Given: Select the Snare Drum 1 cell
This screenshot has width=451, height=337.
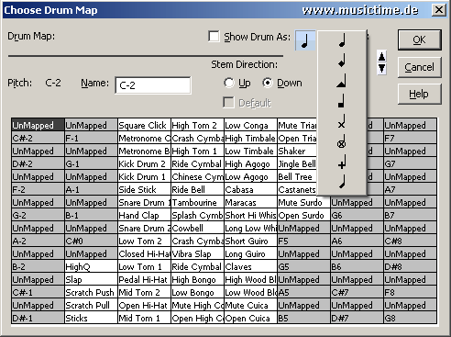Looking at the screenshot, I should click(144, 202).
